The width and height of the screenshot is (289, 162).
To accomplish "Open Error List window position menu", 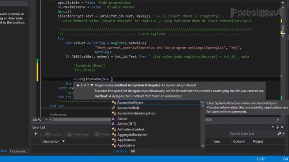I will tap(273, 127).
